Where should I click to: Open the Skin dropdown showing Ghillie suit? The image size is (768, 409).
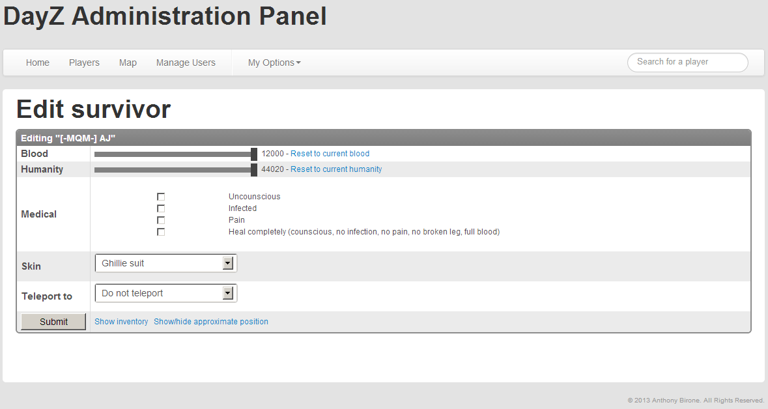(x=166, y=264)
